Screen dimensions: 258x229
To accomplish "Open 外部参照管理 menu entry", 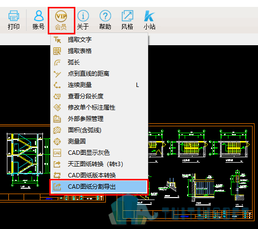I will pos(99,119).
